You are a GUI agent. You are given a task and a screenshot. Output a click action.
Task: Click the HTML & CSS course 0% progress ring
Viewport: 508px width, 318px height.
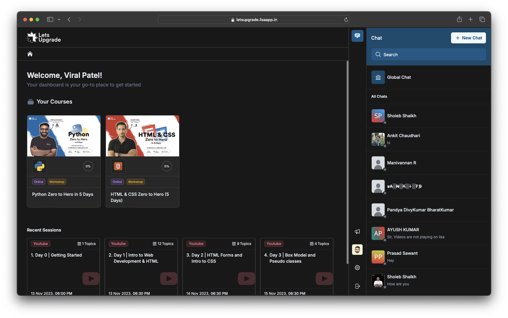[167, 166]
